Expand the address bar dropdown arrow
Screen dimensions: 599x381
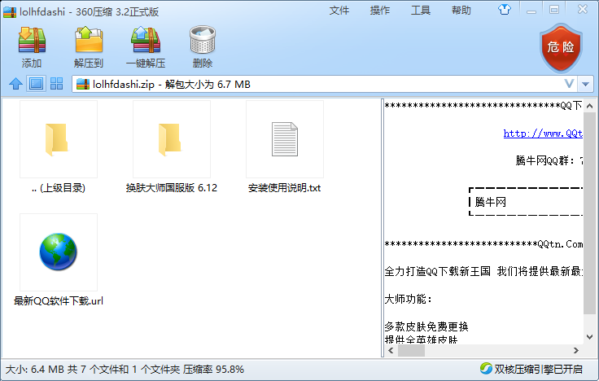(x=585, y=84)
